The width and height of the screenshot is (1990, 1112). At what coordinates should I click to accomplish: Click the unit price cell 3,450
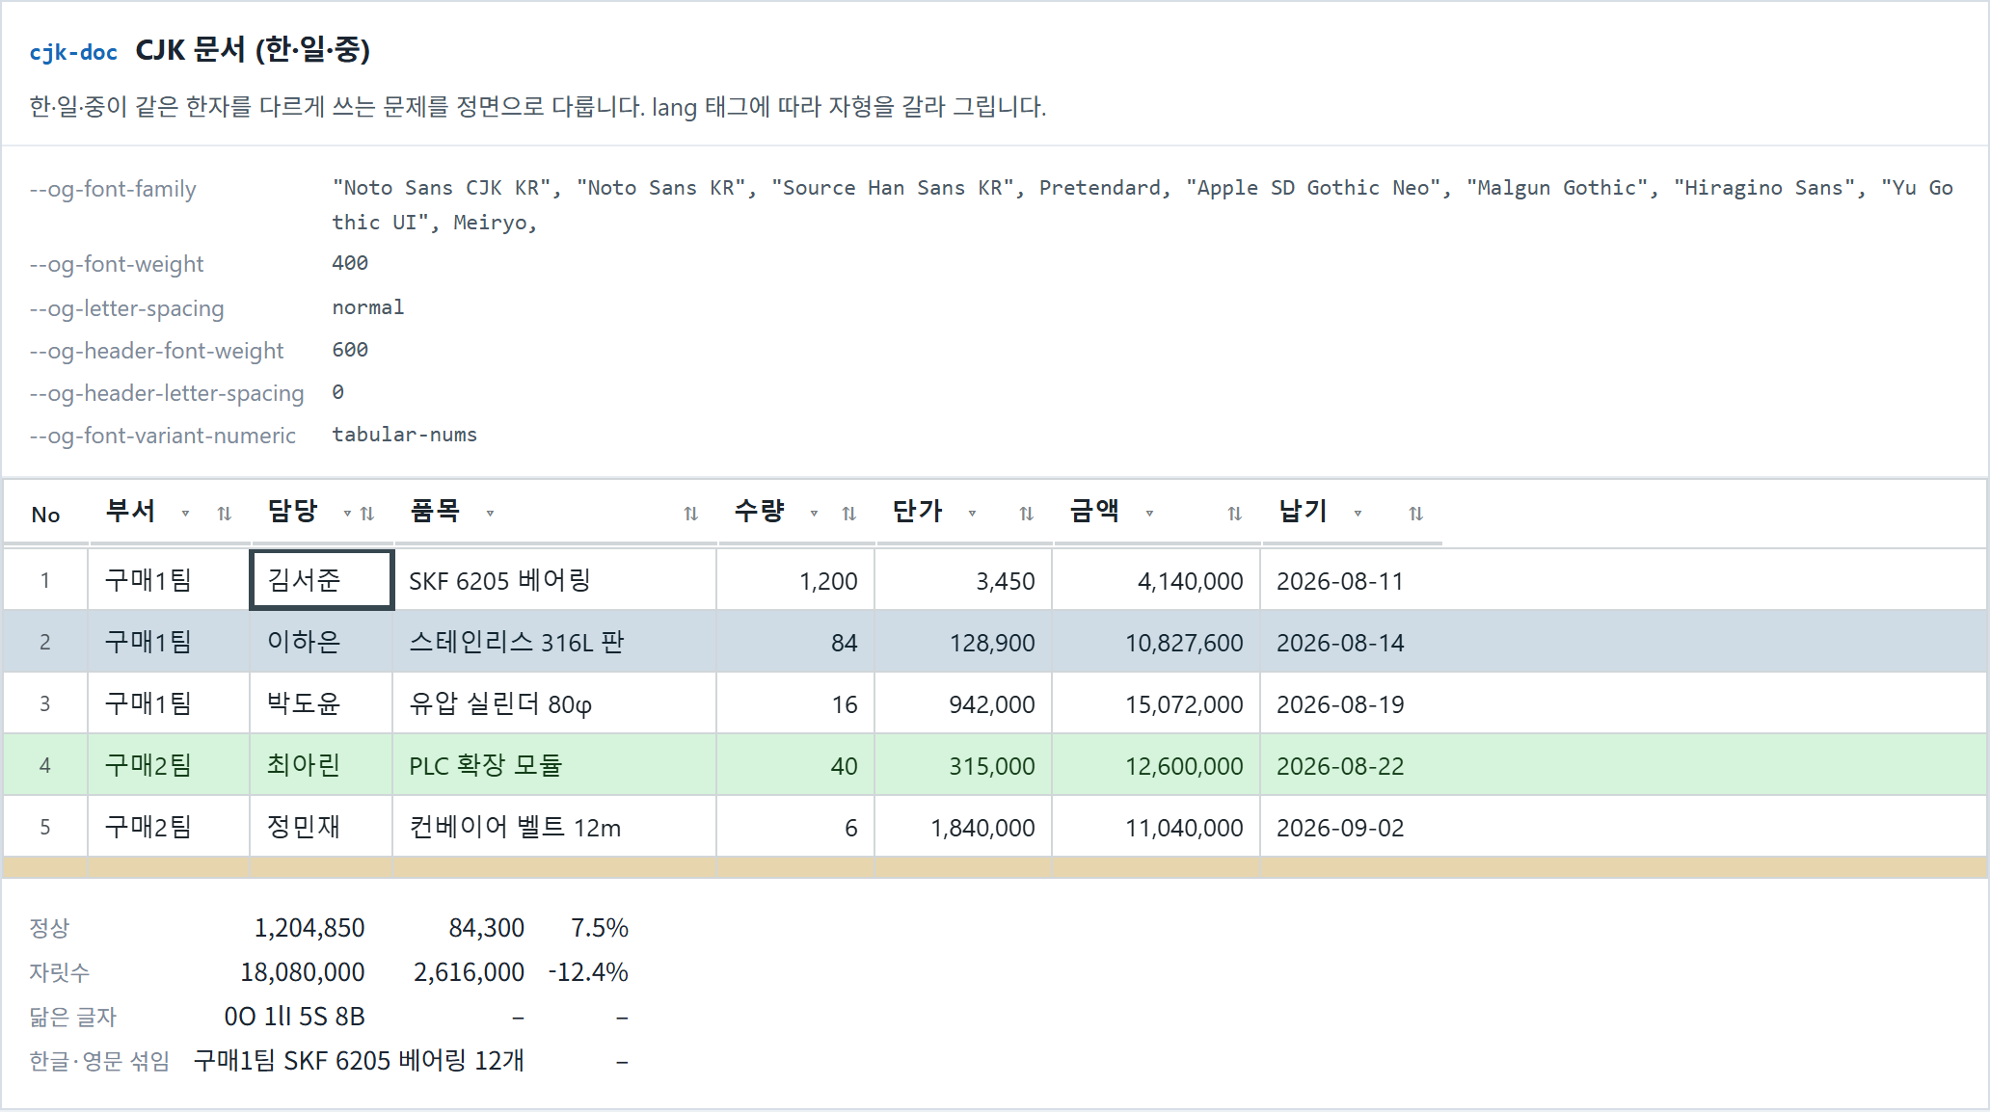(x=963, y=580)
